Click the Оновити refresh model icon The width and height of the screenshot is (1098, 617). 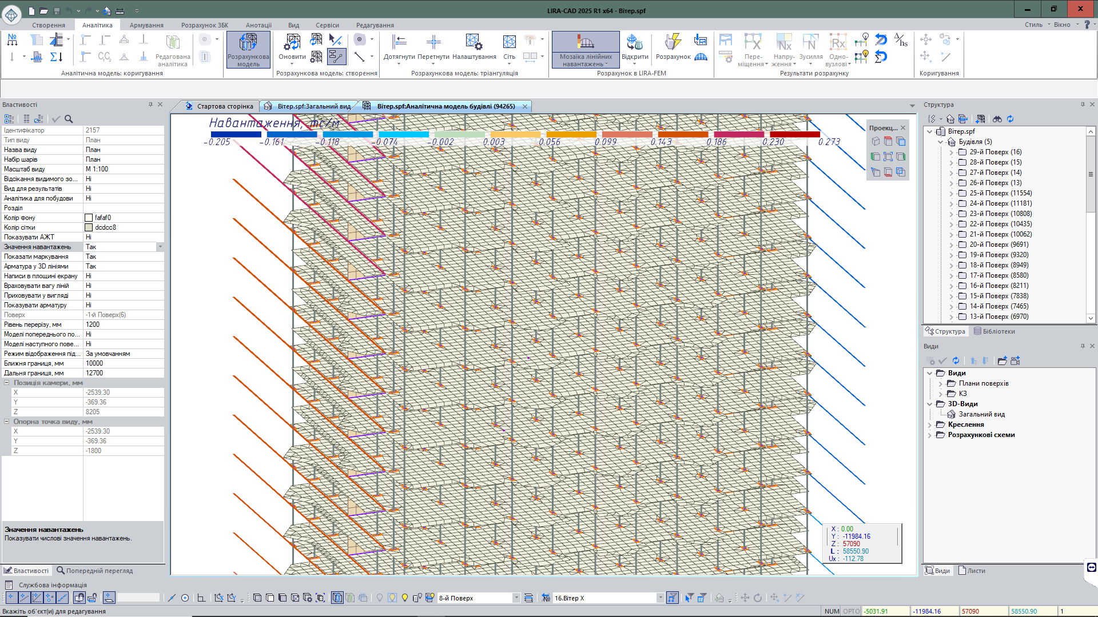coord(292,43)
